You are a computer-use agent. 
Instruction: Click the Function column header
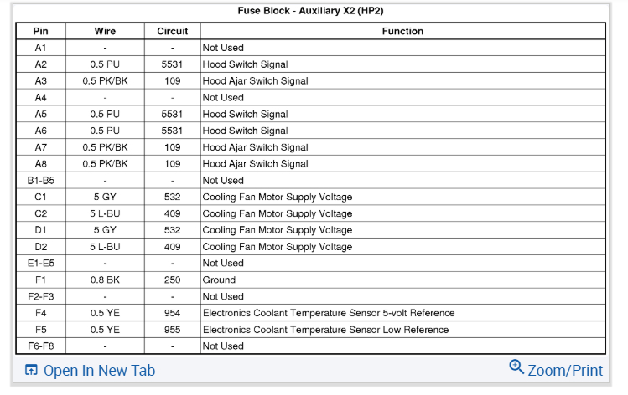pos(402,31)
